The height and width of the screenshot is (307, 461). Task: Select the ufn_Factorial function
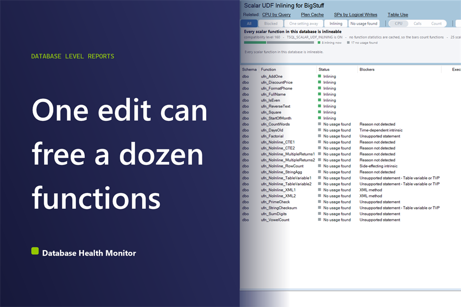click(x=272, y=136)
